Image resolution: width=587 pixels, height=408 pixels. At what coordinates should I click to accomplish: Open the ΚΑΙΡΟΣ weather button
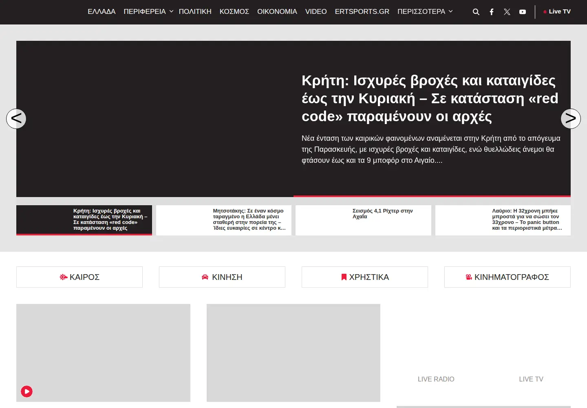coord(79,277)
